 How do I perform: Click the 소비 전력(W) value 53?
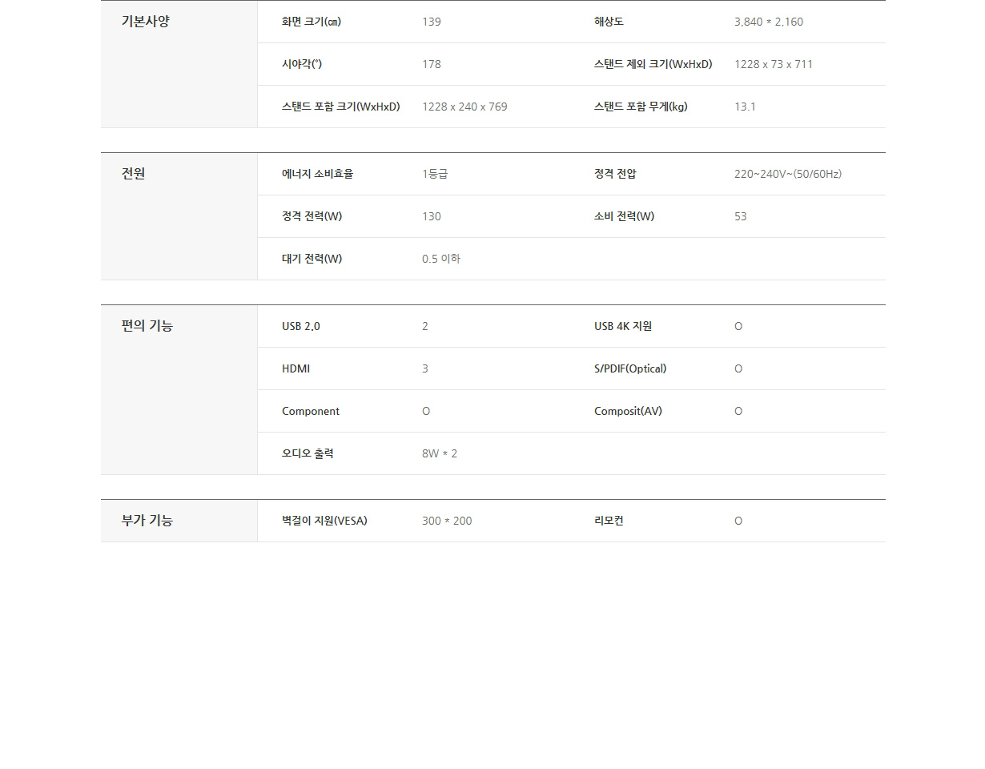740,216
